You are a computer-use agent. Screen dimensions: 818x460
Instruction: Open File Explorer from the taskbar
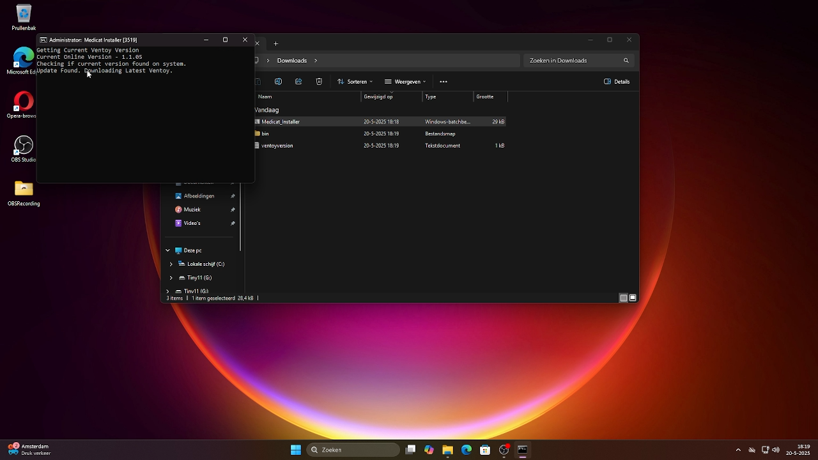(x=447, y=450)
